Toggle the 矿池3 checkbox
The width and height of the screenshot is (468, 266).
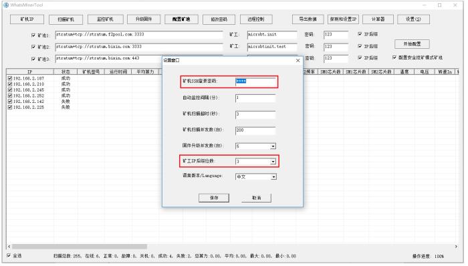click(33, 59)
